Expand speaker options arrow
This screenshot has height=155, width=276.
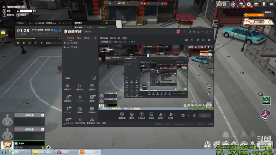175,115
